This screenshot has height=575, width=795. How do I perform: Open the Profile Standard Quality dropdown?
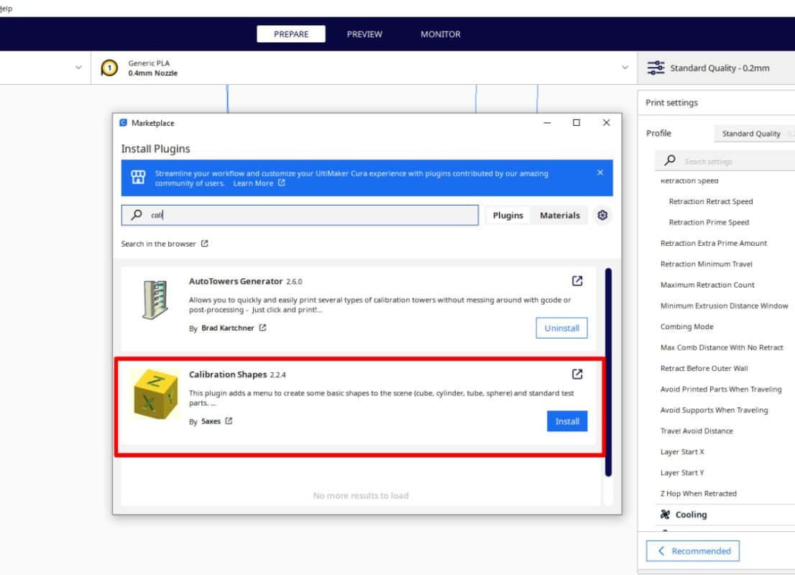click(x=755, y=134)
